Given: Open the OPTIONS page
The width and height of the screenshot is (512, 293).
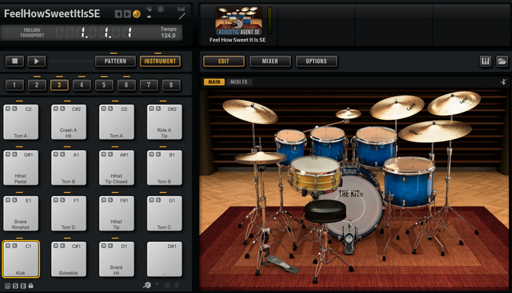Looking at the screenshot, I should [316, 61].
